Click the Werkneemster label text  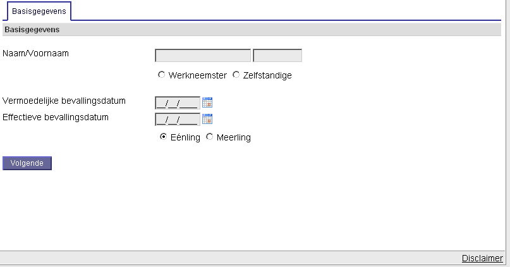tap(197, 75)
